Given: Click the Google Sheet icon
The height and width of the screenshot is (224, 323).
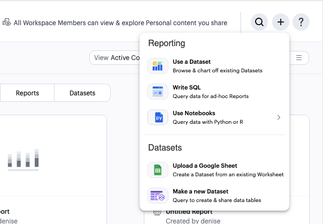Looking at the screenshot, I should coord(158,170).
